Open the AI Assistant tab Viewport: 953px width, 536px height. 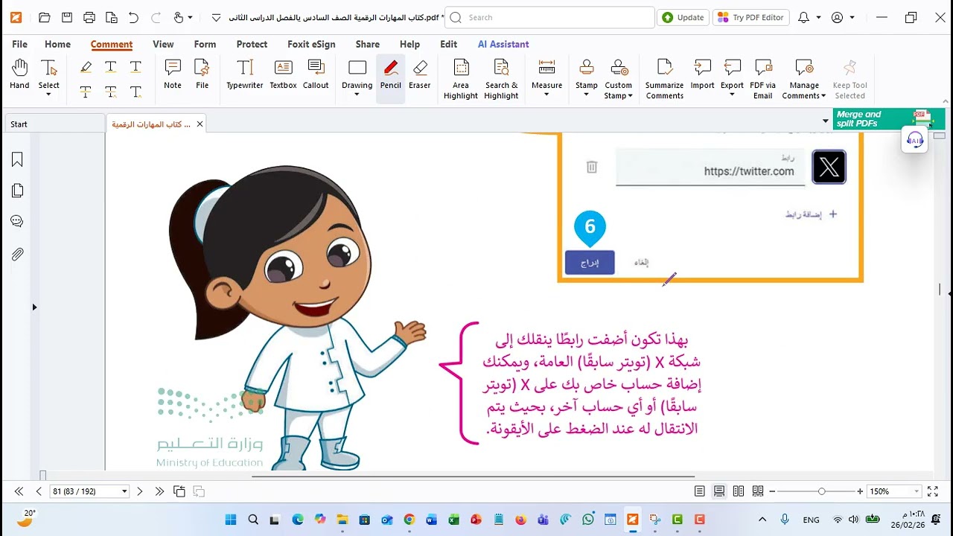tap(503, 44)
